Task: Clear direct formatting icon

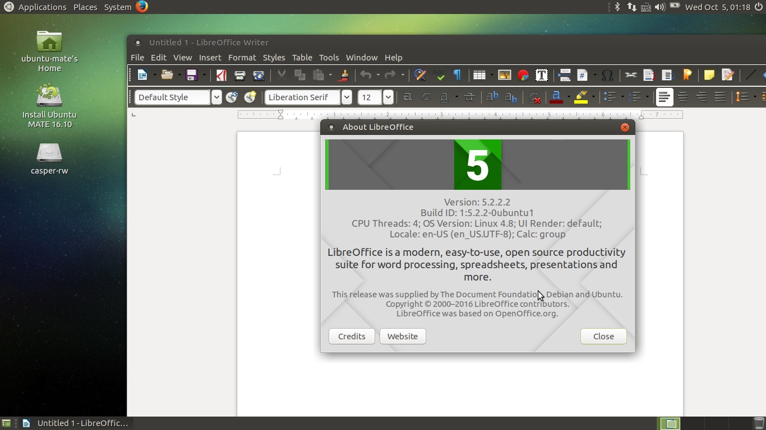Action: tap(534, 97)
